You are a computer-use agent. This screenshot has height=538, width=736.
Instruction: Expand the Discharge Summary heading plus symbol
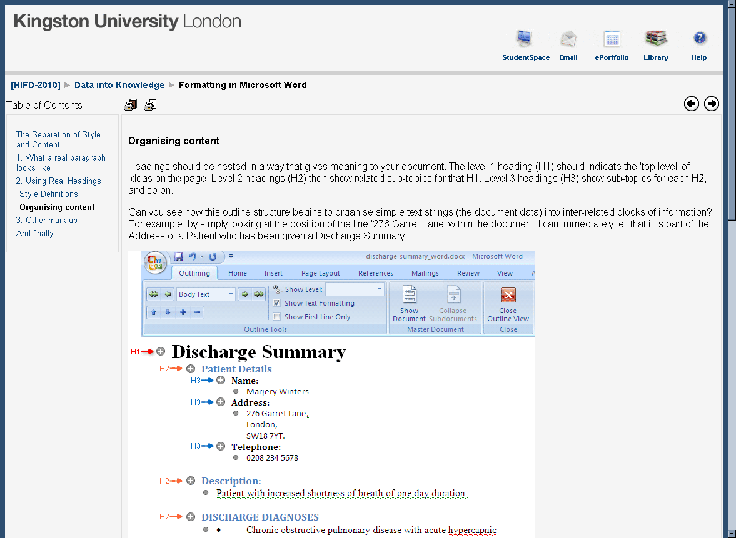click(161, 351)
